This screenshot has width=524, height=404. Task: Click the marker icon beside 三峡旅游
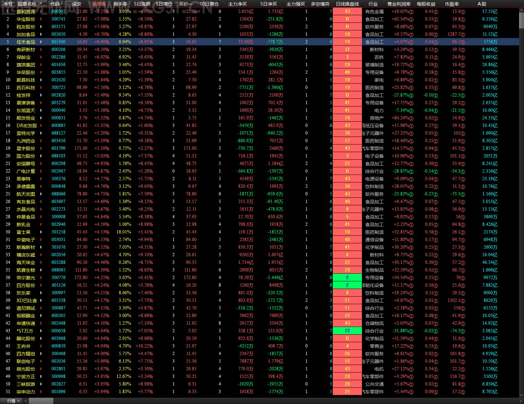[41, 384]
